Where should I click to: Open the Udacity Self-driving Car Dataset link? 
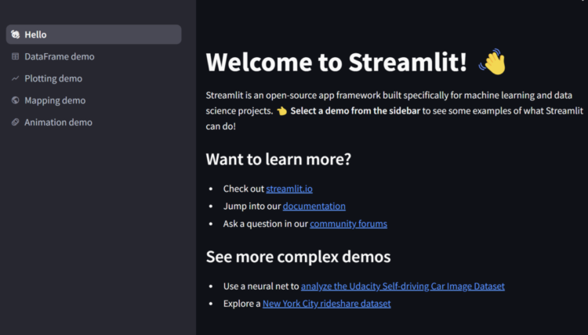tap(403, 286)
